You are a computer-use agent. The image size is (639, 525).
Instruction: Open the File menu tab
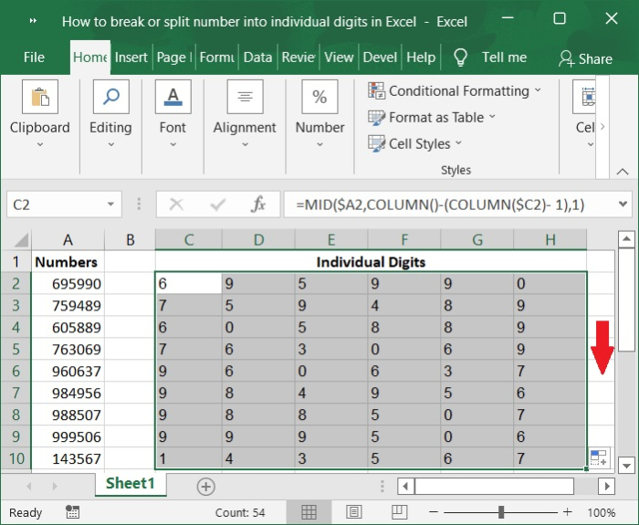point(34,57)
